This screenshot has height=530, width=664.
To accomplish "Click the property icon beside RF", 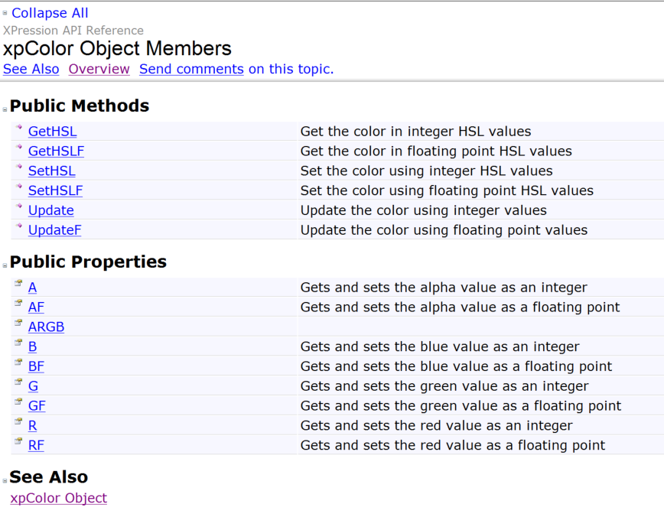I will pos(18,442).
